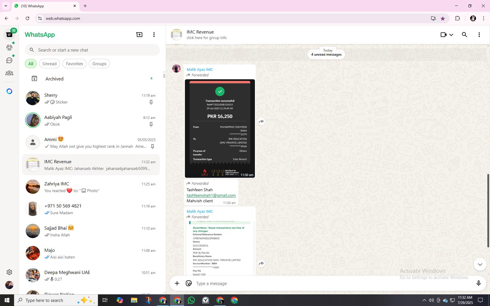Viewport: 490px width, 306px height.
Task: Open the Status updates icon
Action: 9,48
